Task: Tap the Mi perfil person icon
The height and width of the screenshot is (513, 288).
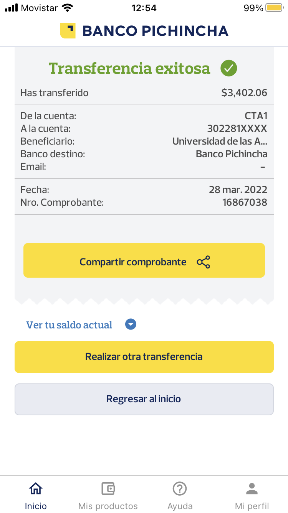Action: pyautogui.click(x=252, y=489)
